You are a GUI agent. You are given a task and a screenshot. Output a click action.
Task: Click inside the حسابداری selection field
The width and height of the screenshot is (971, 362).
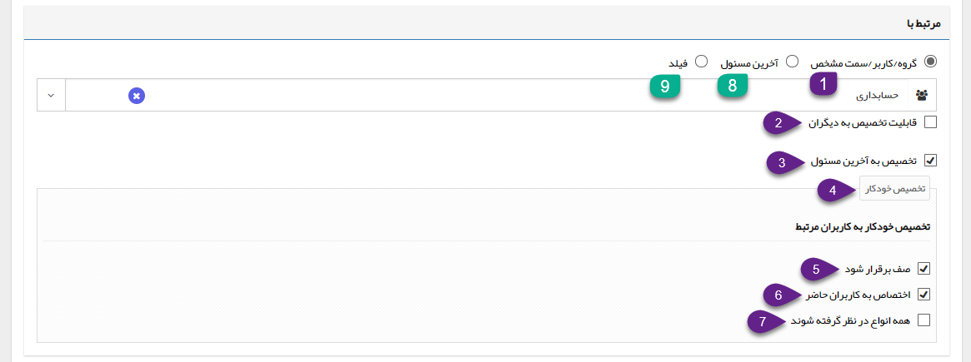(x=487, y=96)
